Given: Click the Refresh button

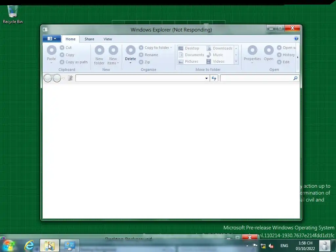Looking at the screenshot, I should click(214, 78).
